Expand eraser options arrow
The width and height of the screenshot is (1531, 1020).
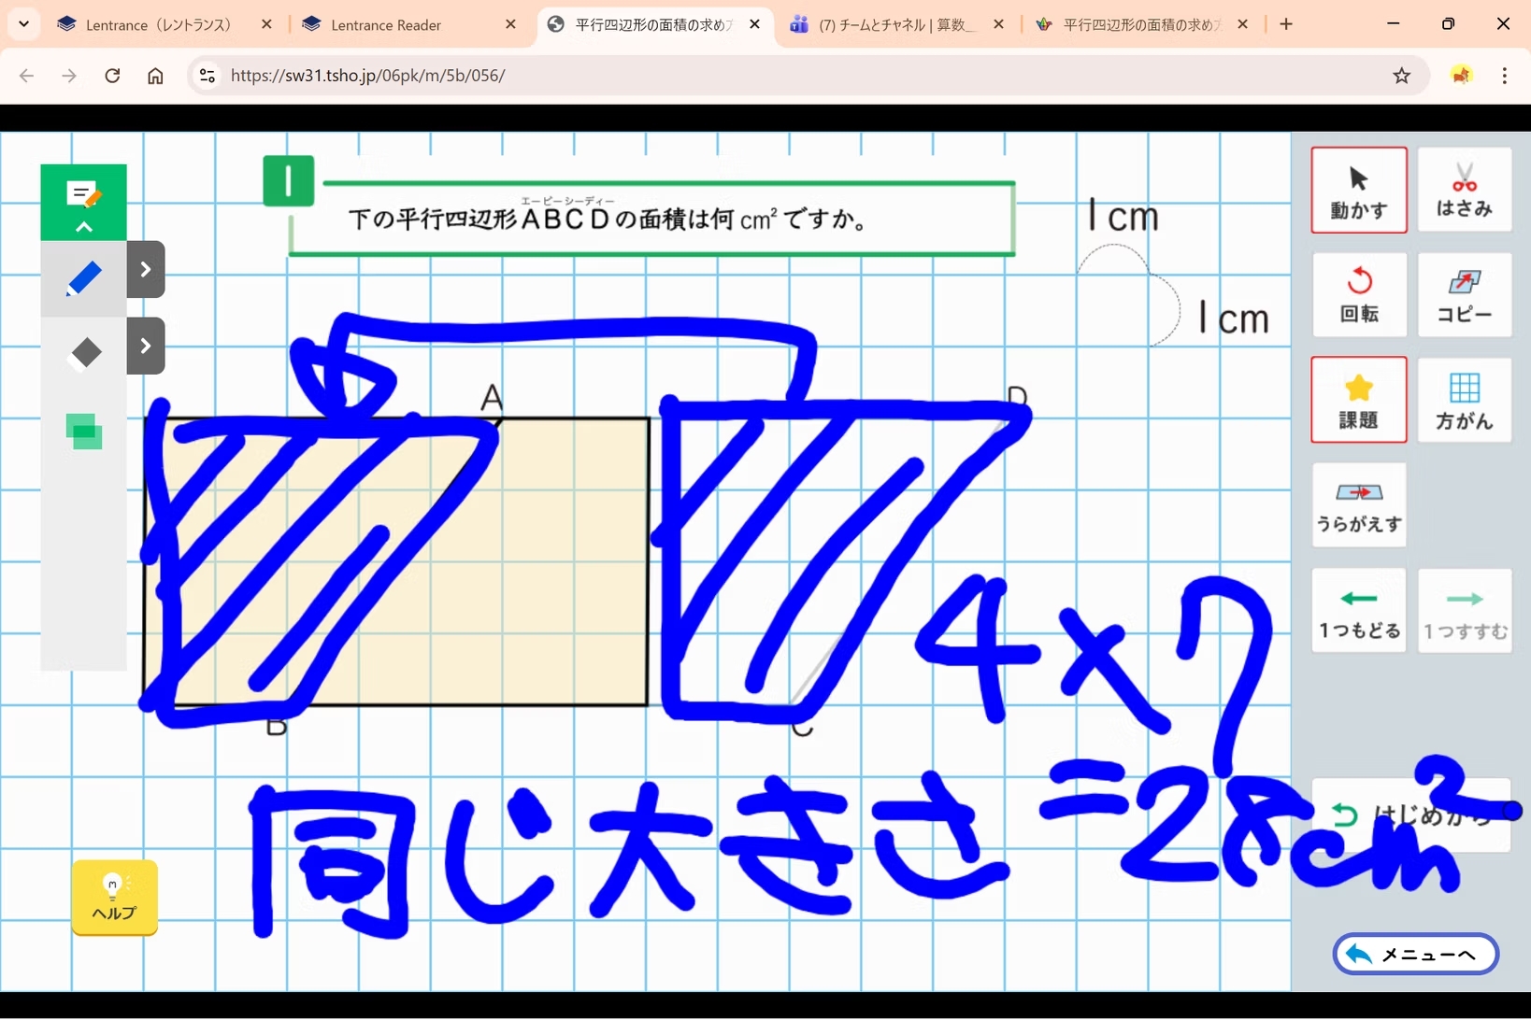[146, 347]
